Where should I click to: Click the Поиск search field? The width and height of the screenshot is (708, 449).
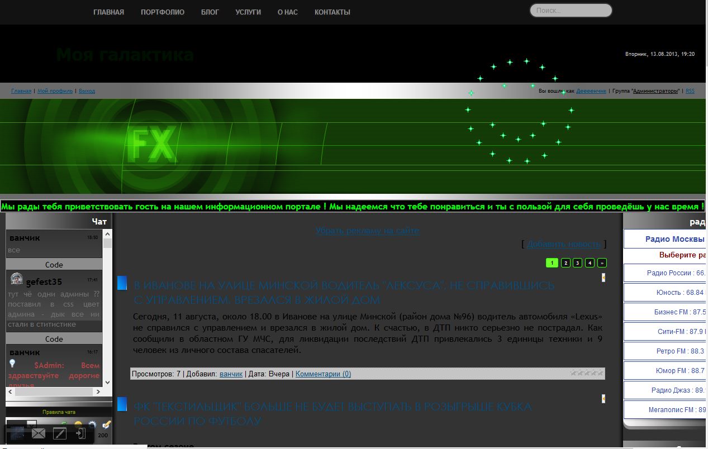(571, 11)
